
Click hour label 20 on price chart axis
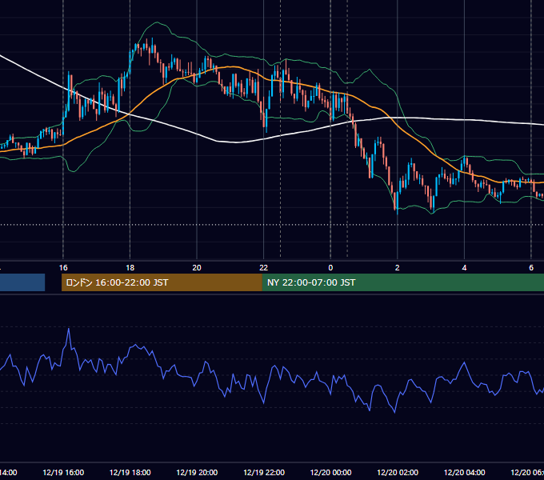pos(197,268)
